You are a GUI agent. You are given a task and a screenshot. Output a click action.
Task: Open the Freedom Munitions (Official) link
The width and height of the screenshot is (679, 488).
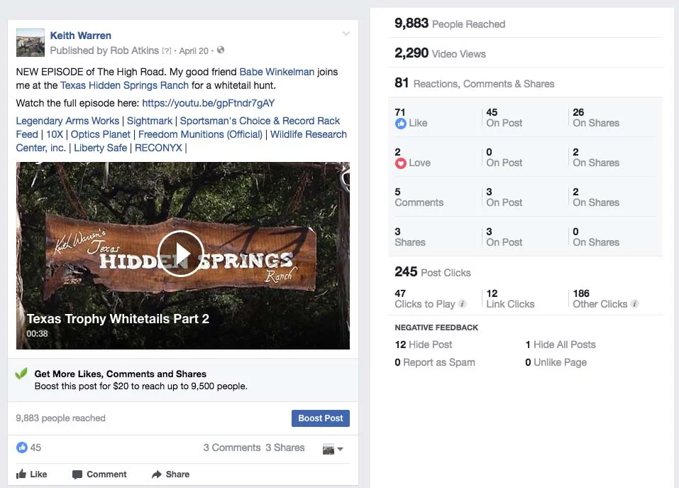click(x=200, y=134)
